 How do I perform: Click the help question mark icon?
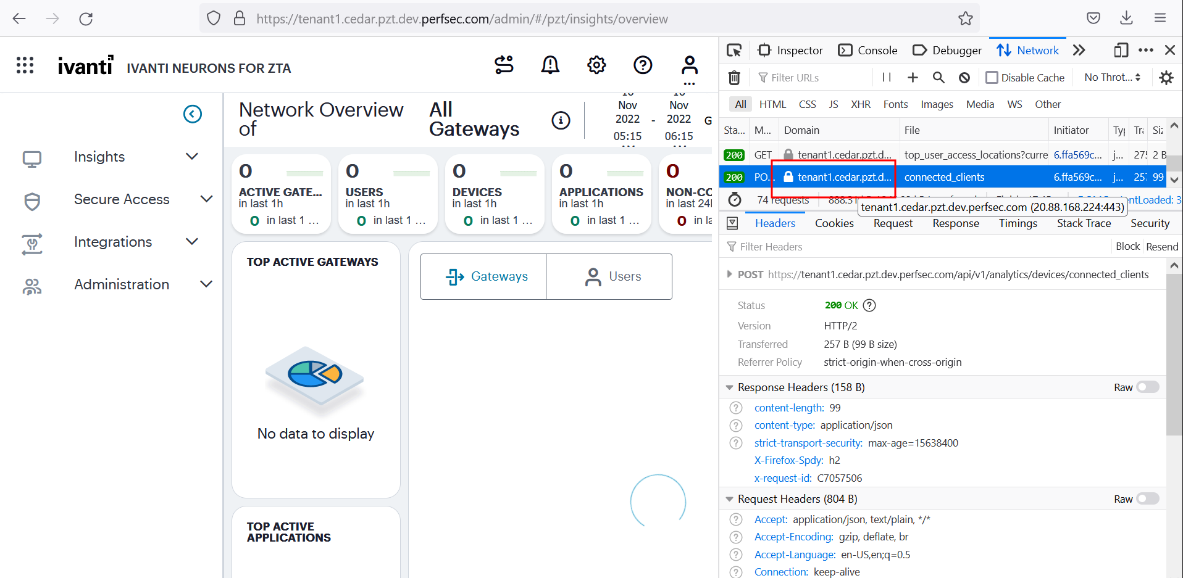click(643, 65)
